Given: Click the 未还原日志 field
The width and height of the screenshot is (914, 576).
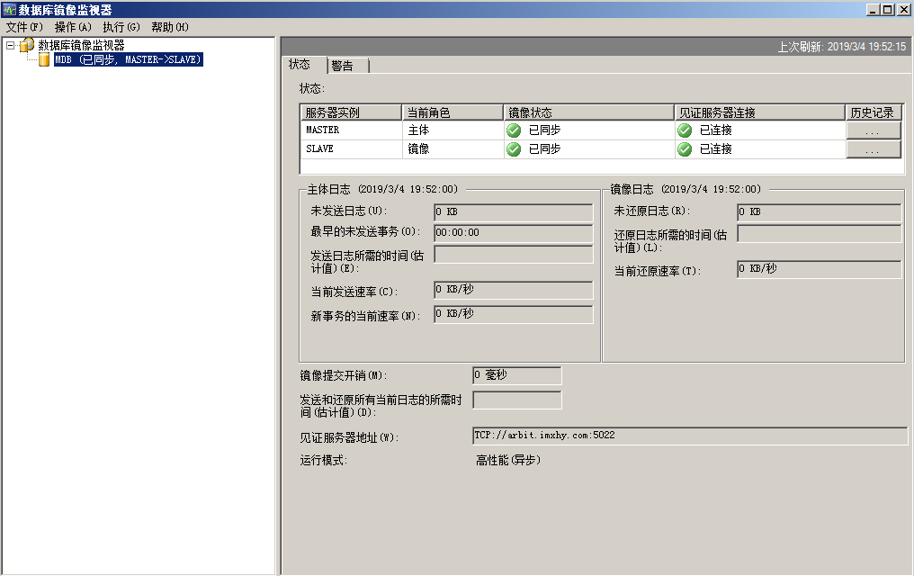Looking at the screenshot, I should pos(820,212).
